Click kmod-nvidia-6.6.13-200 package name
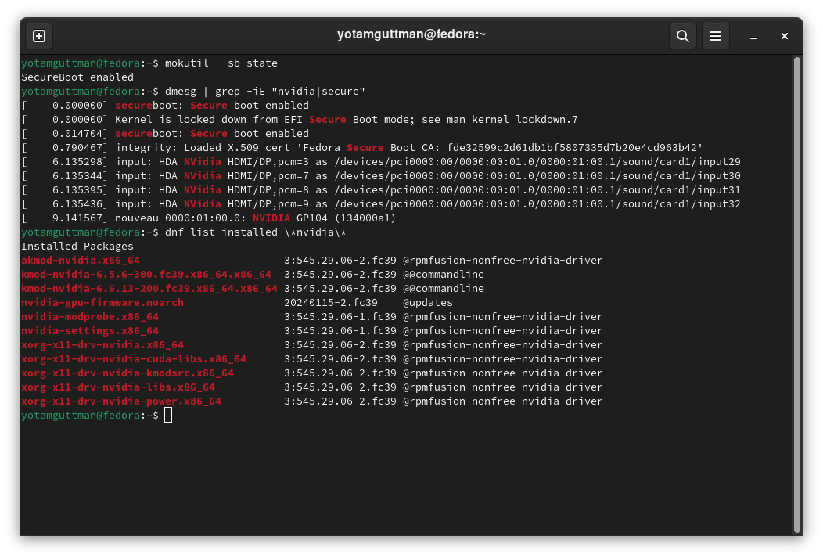This screenshot has width=823, height=558. tap(149, 289)
